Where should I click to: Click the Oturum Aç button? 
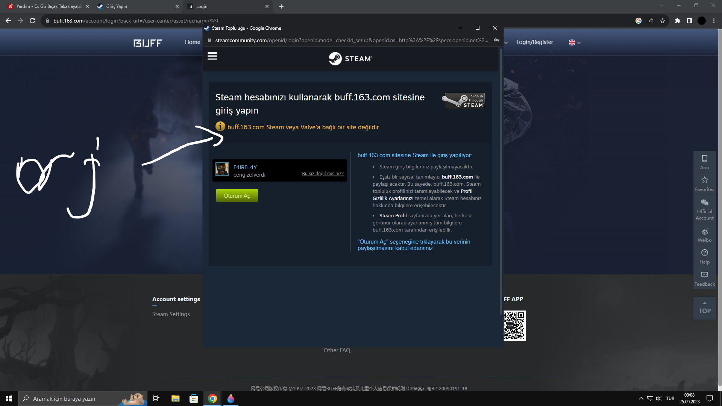(x=237, y=195)
